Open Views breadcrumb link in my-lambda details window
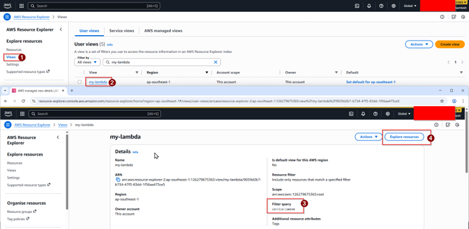Screen dimensions: 469x229 click(x=62, y=125)
